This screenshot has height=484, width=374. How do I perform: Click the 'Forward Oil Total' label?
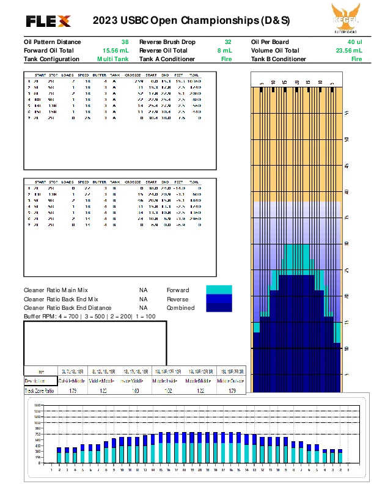click(49, 51)
